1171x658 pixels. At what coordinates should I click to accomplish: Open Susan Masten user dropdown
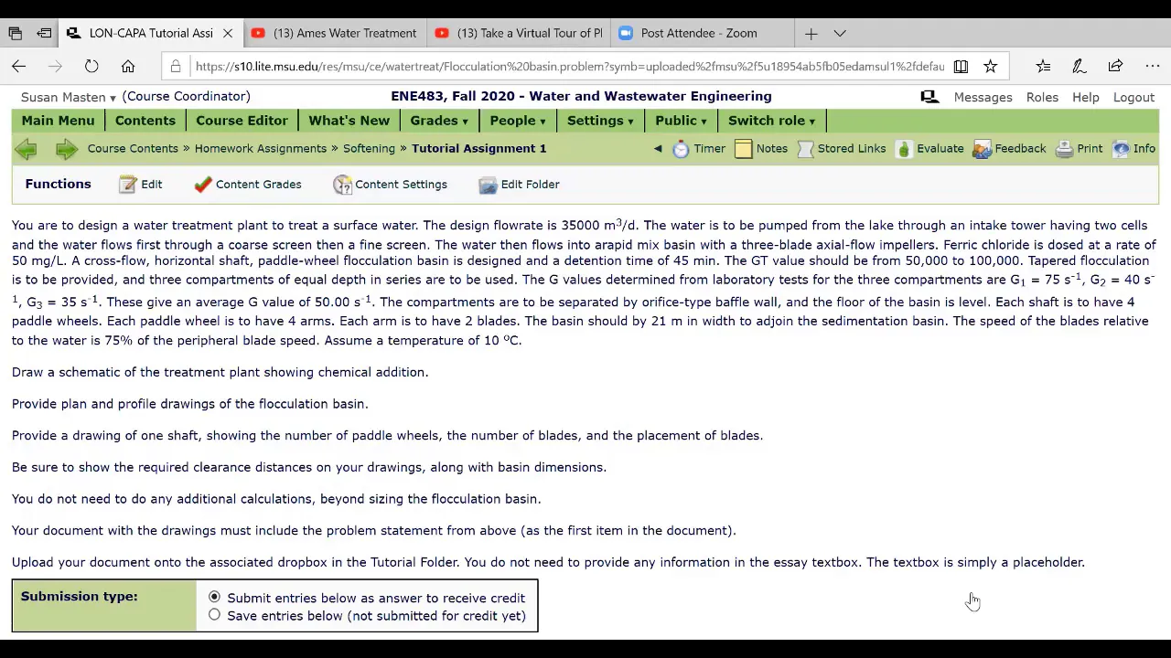click(x=69, y=97)
